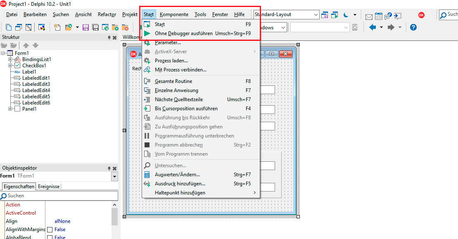Image resolution: width=458 pixels, height=239 pixels.
Task: Click the grey Save All icon
Action: coord(95,27)
